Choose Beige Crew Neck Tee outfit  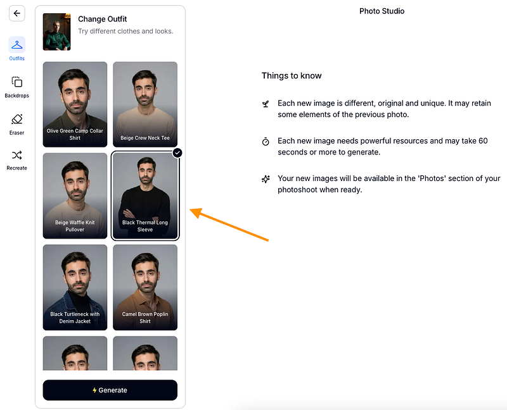145,104
